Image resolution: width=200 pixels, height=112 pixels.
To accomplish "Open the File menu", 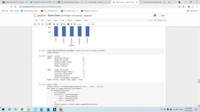I will point(36,20).
